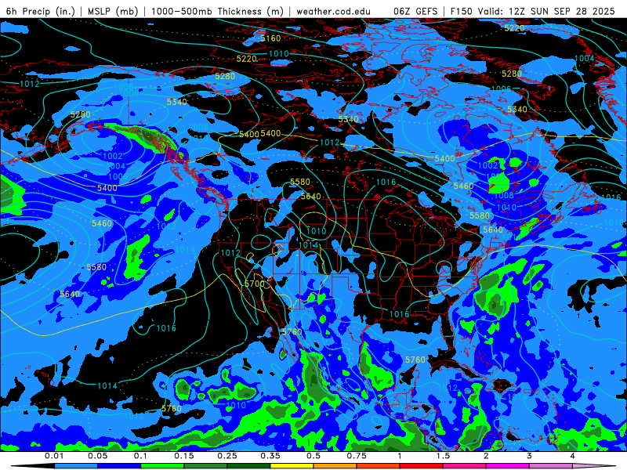Click the legend value 4
627x470 pixels.
(x=573, y=456)
